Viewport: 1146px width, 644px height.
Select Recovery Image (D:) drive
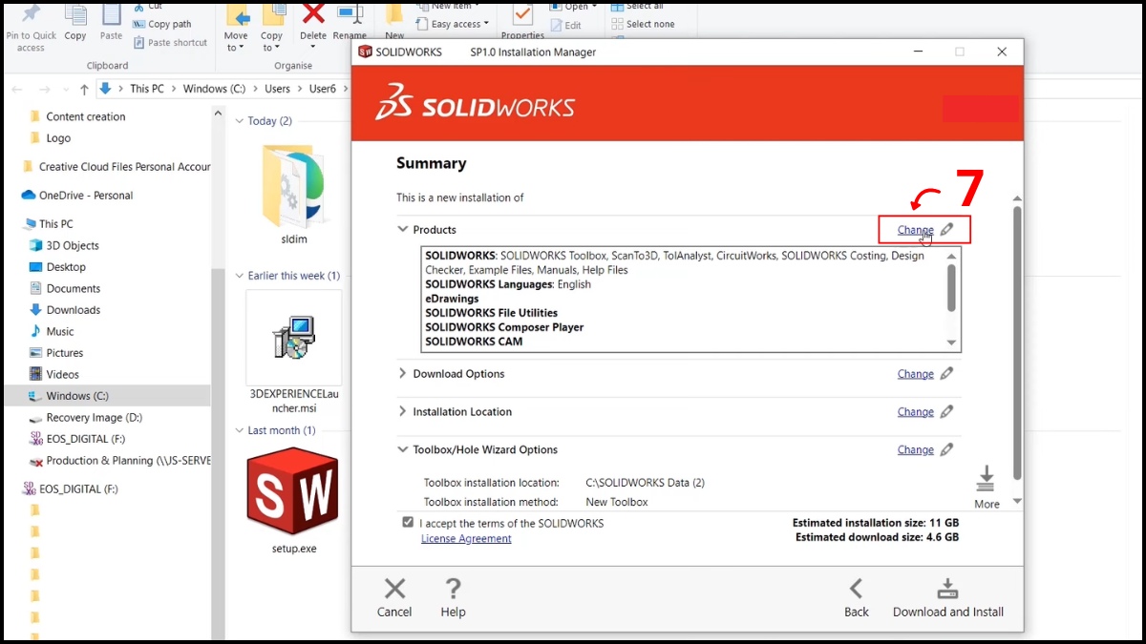tap(94, 417)
